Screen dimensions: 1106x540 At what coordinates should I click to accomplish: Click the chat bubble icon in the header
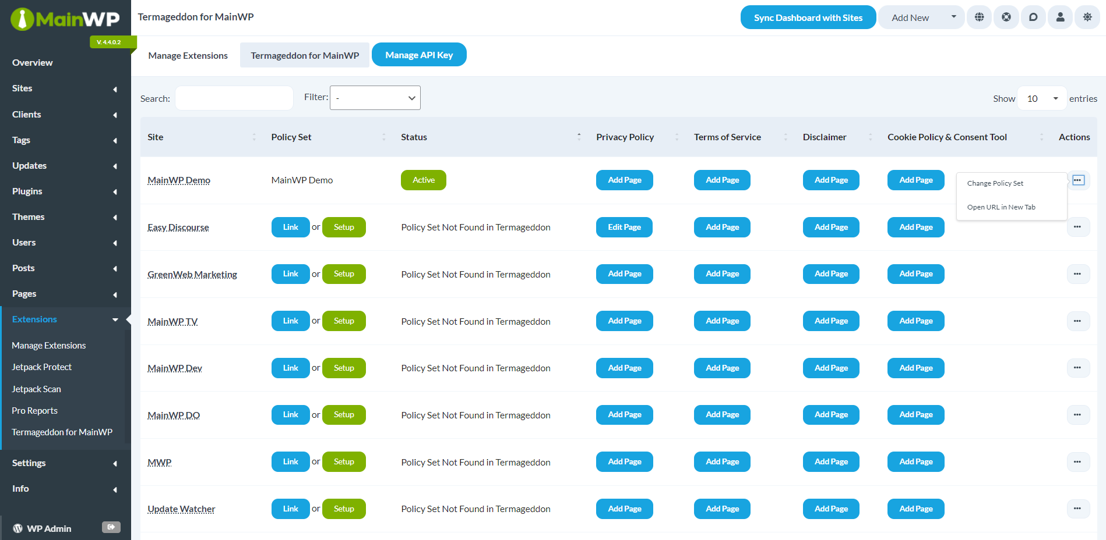pos(1033,17)
